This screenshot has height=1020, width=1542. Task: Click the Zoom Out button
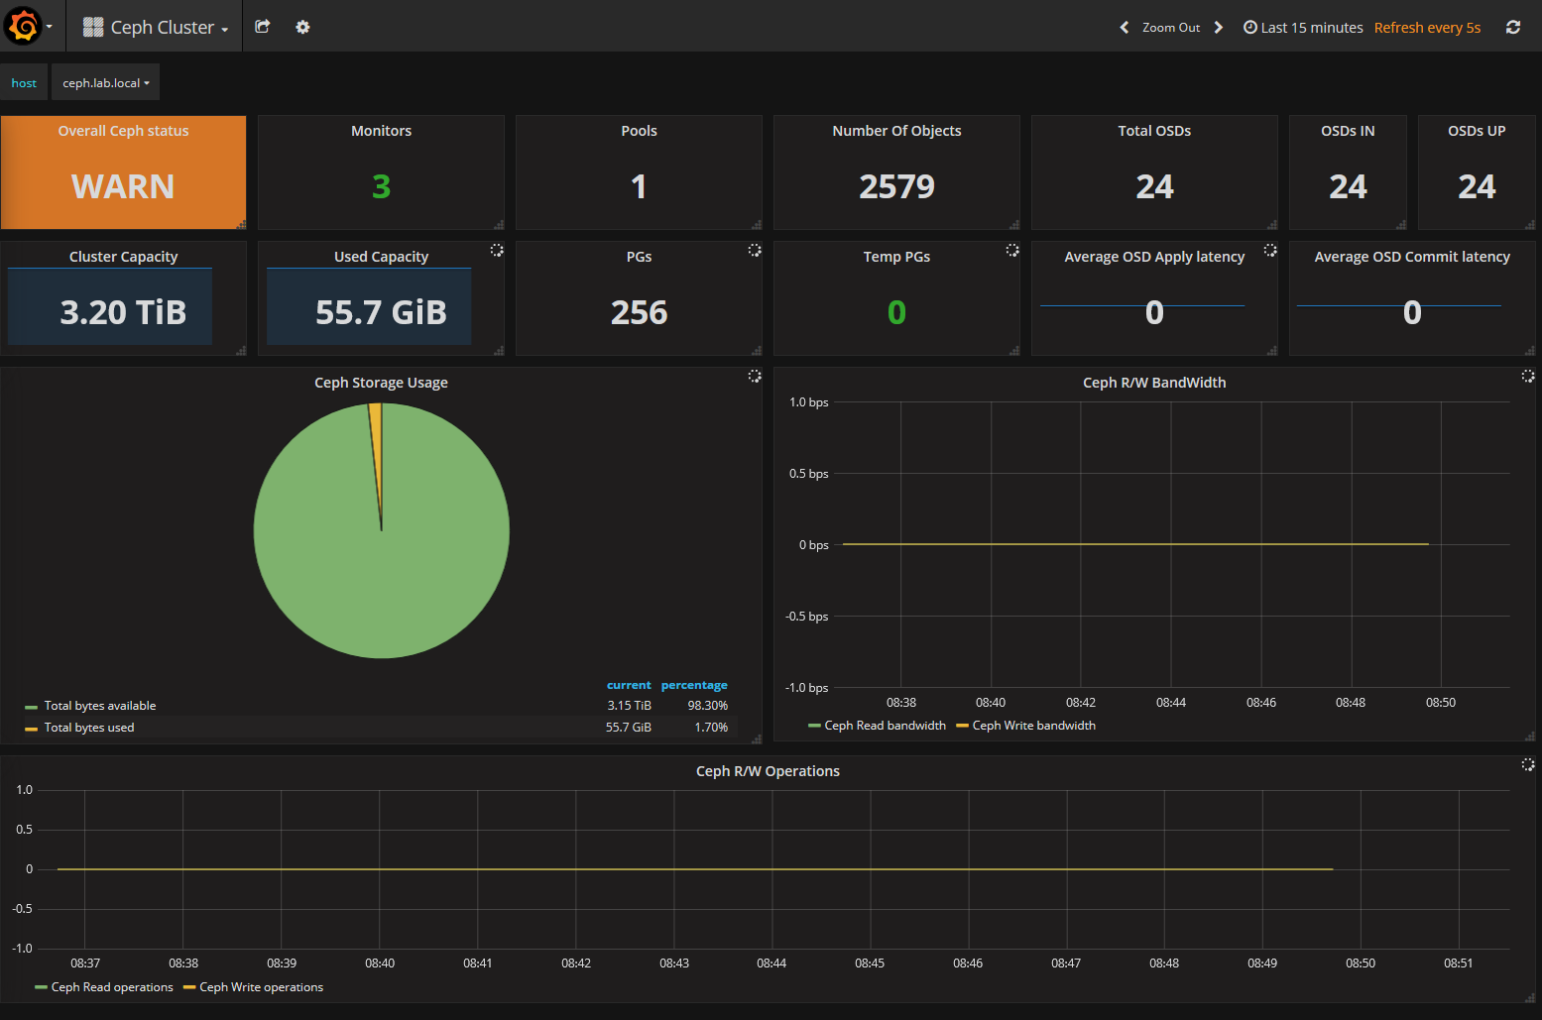point(1171,28)
